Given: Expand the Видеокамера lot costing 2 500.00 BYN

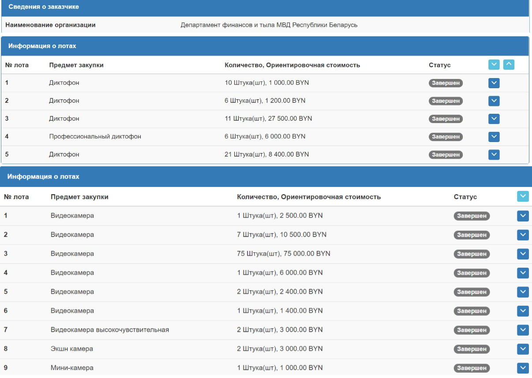Looking at the screenshot, I should (523, 216).
